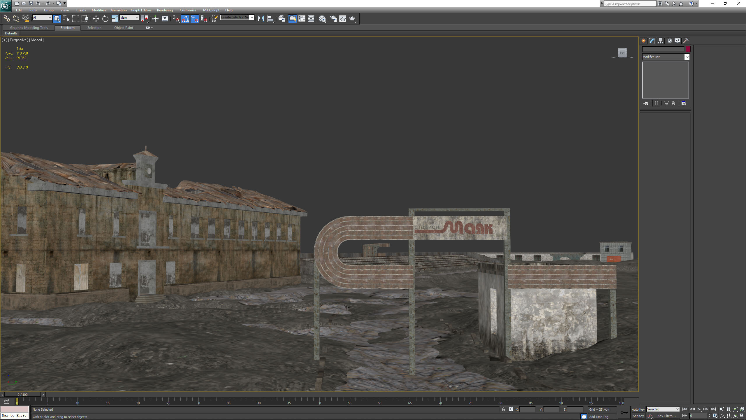
Task: Open the Undo history dropdown arrow
Action: click(43, 3)
